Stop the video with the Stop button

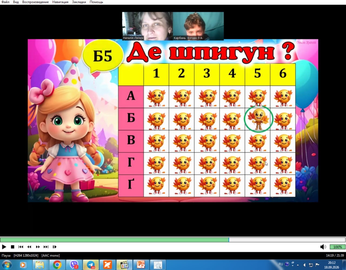click(12, 247)
